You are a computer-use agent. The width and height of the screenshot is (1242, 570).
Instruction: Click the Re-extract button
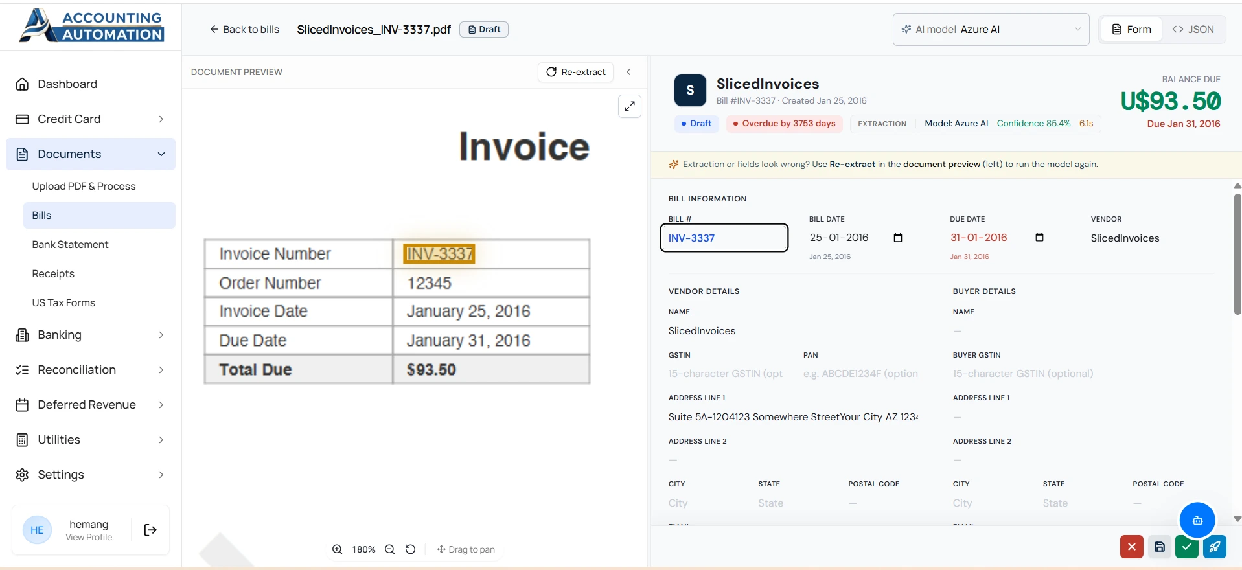576,72
